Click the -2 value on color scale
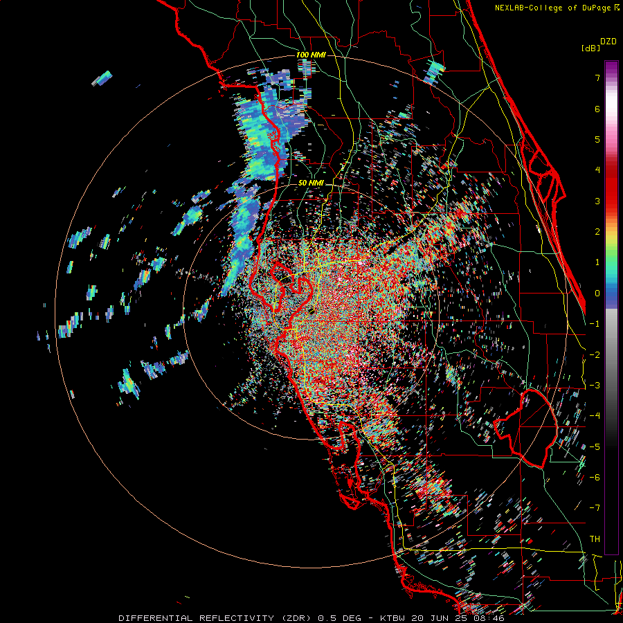 595,355
